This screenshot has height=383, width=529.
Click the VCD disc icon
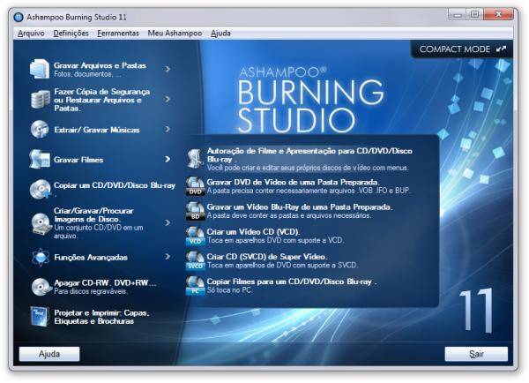(196, 236)
